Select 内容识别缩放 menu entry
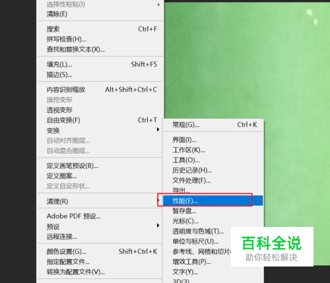The image size is (330, 283). click(100, 90)
